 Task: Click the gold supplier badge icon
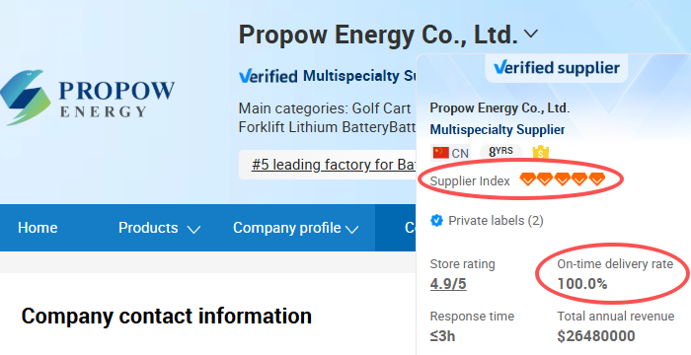tap(541, 153)
